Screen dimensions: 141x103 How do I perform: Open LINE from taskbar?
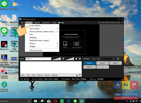75,101
